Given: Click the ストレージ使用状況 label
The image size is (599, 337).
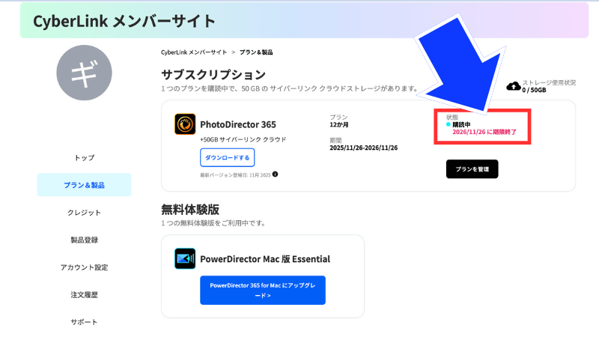Looking at the screenshot, I should 549,82.
